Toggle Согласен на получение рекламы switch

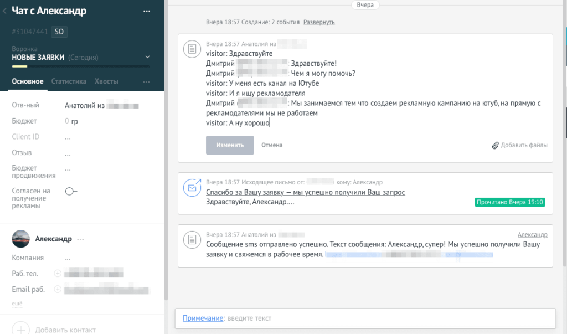pos(71,192)
